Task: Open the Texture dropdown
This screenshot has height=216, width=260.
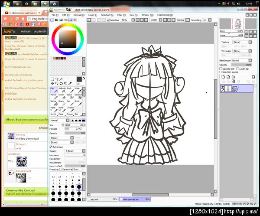Action: click(242, 42)
